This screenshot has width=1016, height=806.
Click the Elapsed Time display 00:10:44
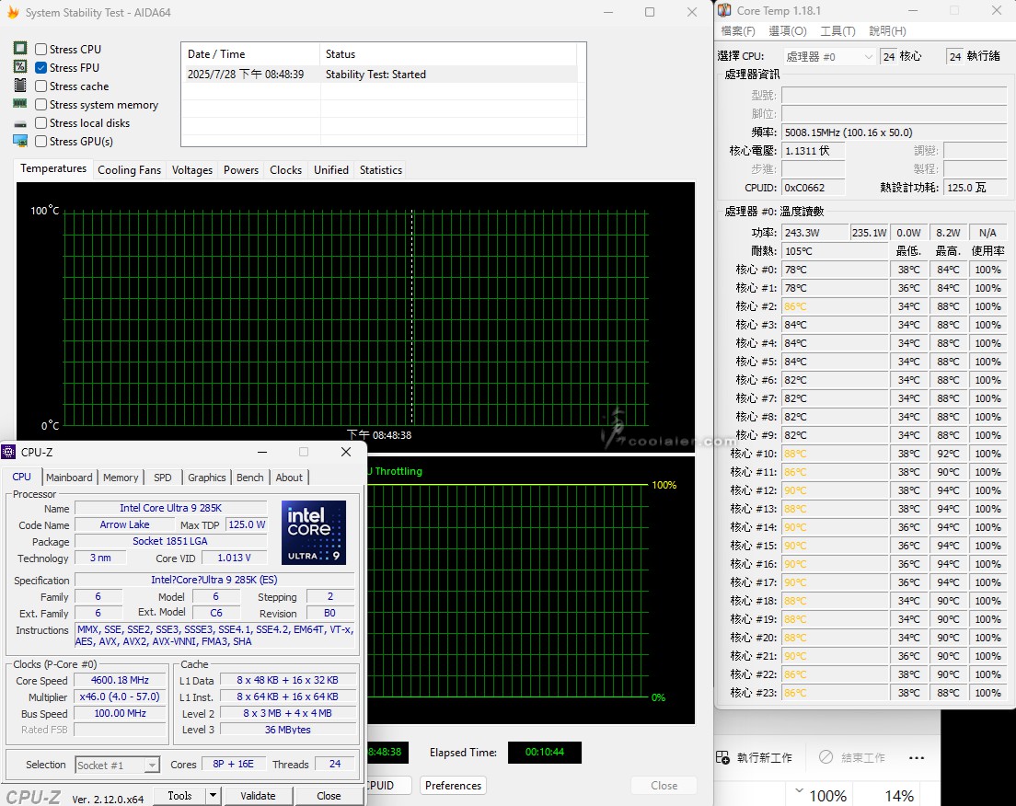tap(544, 753)
